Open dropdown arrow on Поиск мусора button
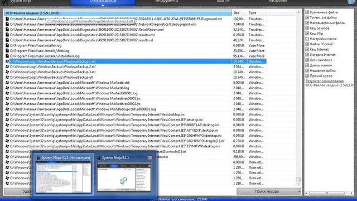 tap(299, 192)
